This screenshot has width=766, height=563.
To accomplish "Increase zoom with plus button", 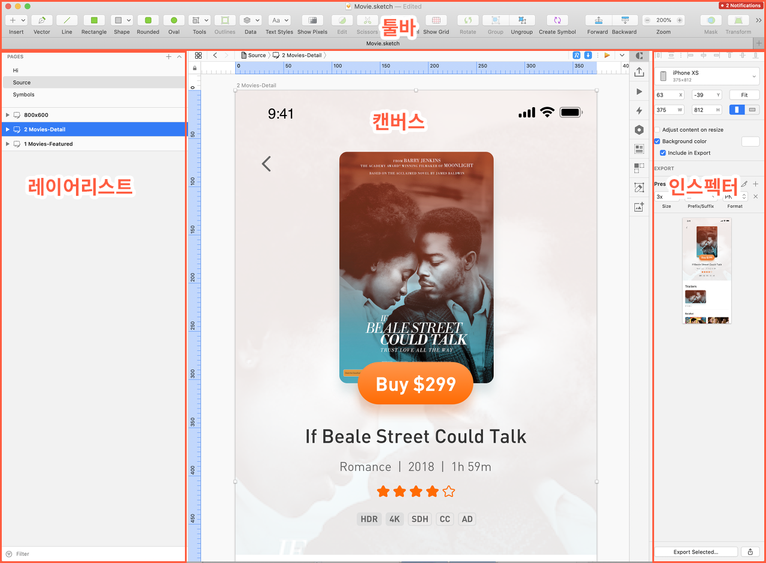I will click(x=680, y=20).
